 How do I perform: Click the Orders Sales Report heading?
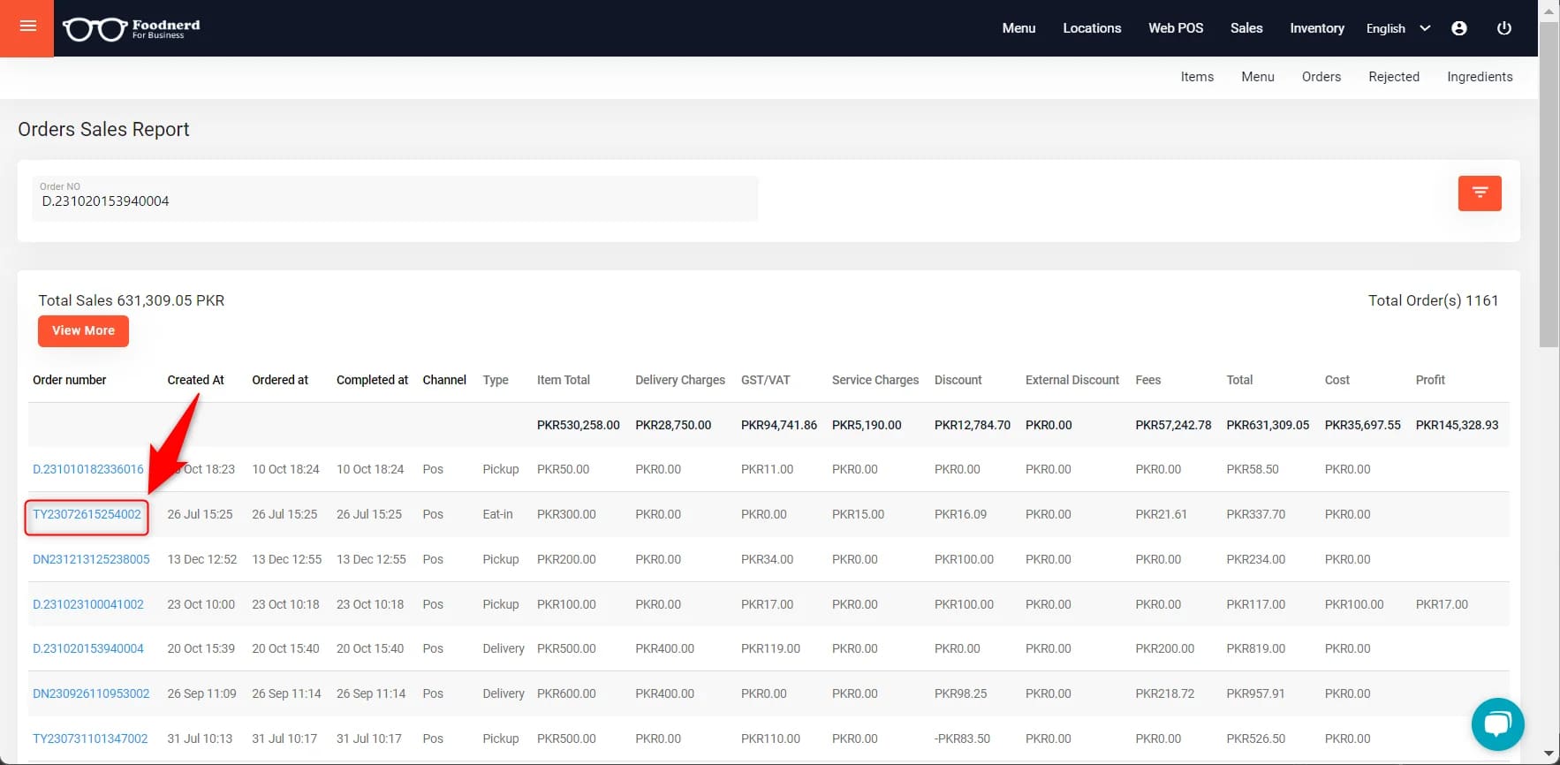[x=103, y=129]
